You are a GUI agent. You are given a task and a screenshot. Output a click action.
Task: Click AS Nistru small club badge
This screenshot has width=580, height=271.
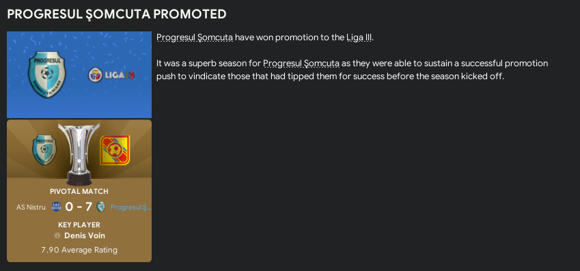point(56,207)
